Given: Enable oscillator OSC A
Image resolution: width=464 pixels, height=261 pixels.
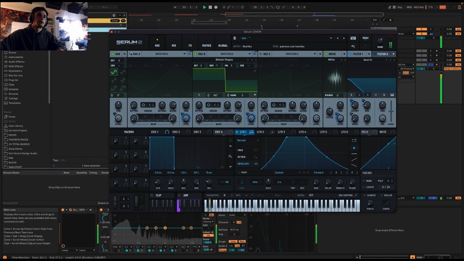Looking at the screenshot, I should point(130,54).
